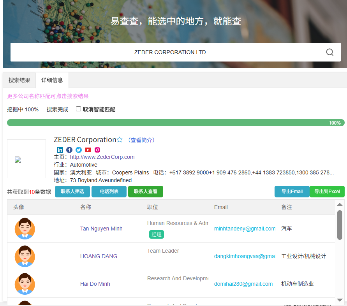
Task: Click the 搜索完成 status text
Action: [x=57, y=109]
